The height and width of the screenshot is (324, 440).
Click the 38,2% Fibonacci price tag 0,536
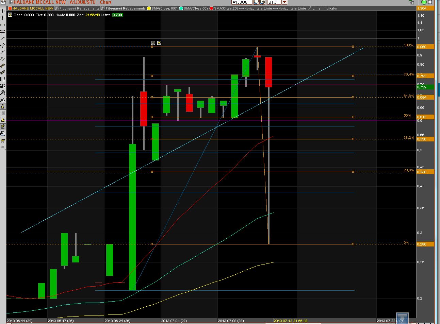click(x=425, y=139)
